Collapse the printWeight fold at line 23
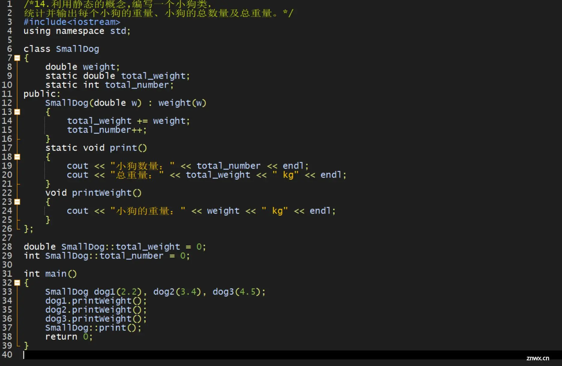 pos(17,202)
